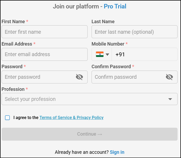Select the "Enter email address" input box

[x=44, y=55]
